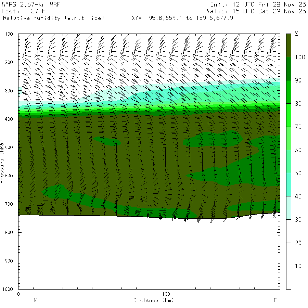Click the 300 hPa pressure axis label
The image size is (308, 308).
point(9,91)
